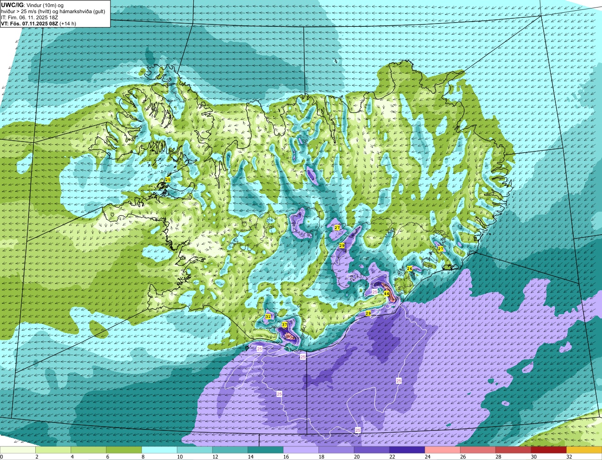Image resolution: width=602 pixels, height=460 pixels.
Task: Click the yellow peak-gust label 44
Action: [x=386, y=293]
